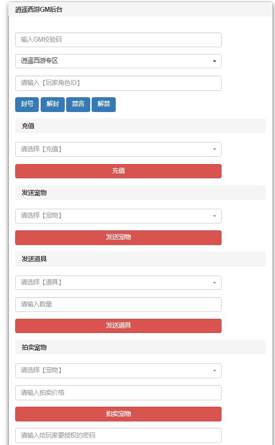275x445 pixels.
Task: Click the 逍遥西游GM后台 panel title
Action: coord(39,10)
